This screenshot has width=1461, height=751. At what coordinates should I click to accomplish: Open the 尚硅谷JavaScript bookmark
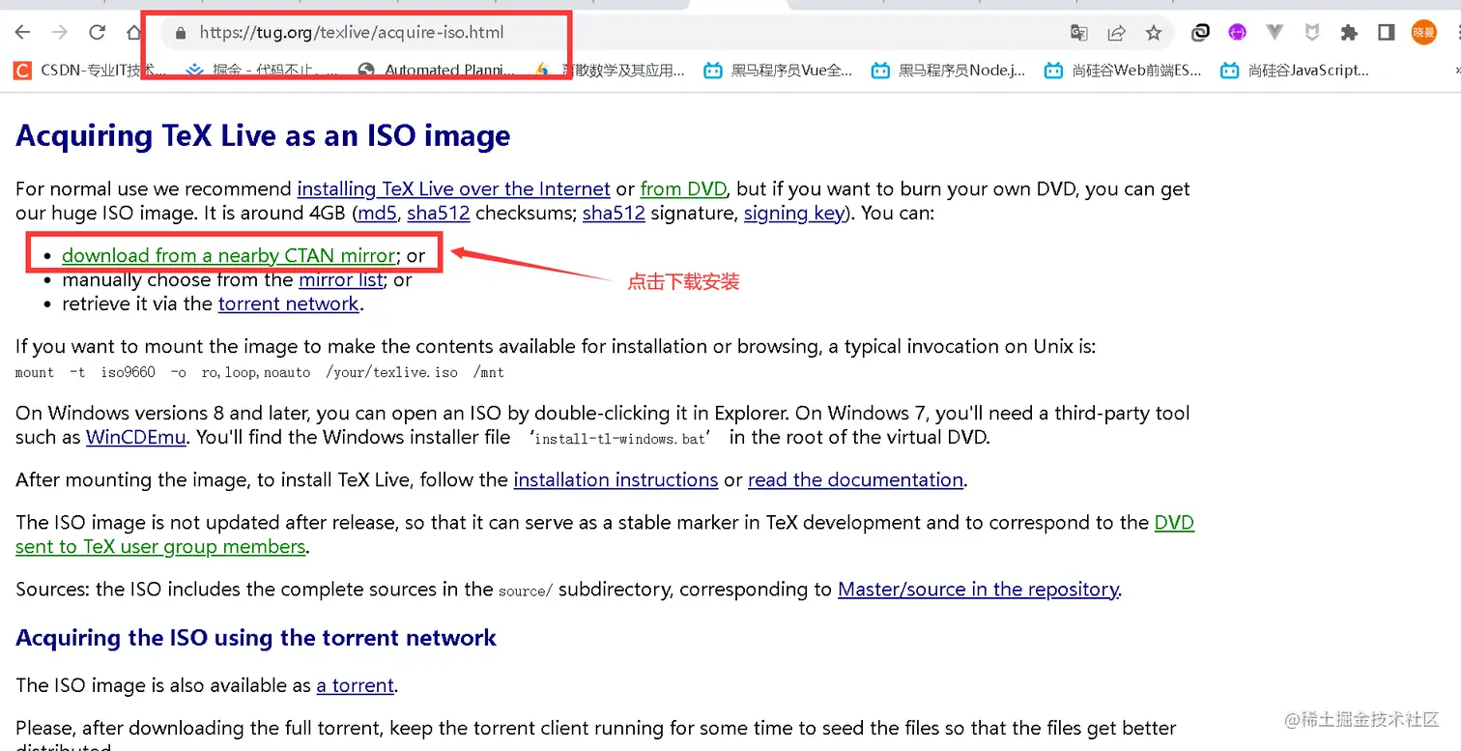coord(1296,70)
